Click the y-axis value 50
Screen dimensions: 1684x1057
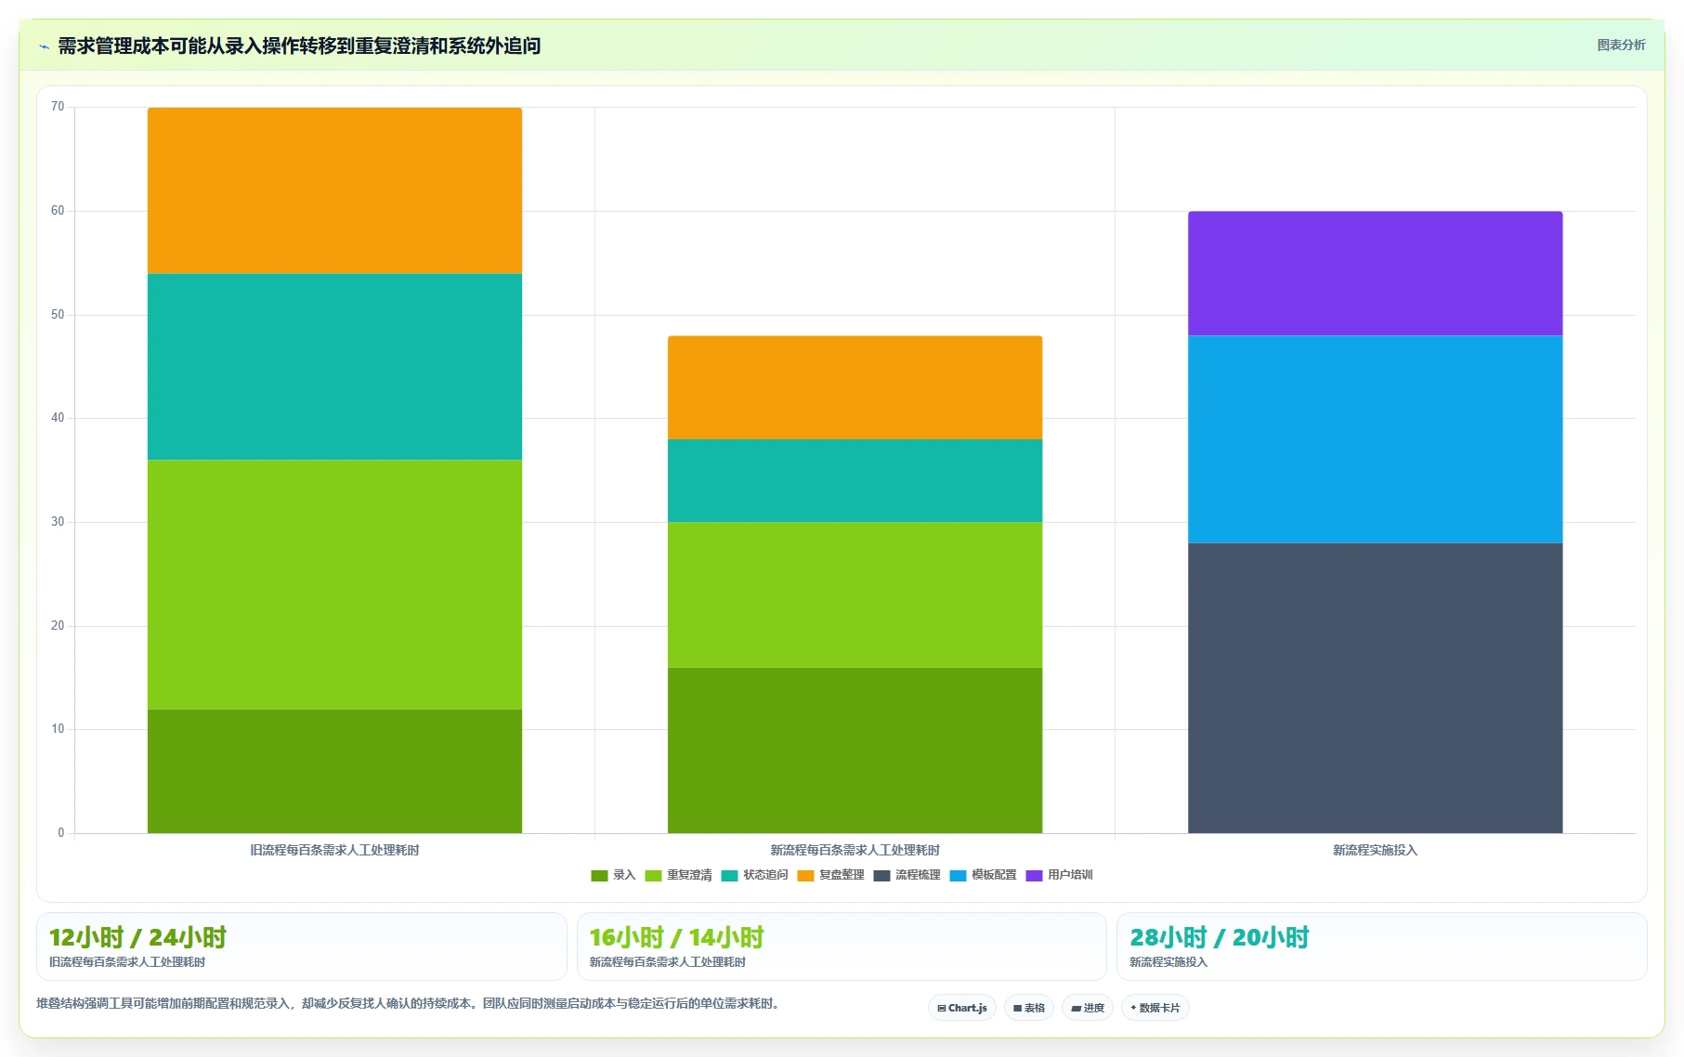pos(58,315)
